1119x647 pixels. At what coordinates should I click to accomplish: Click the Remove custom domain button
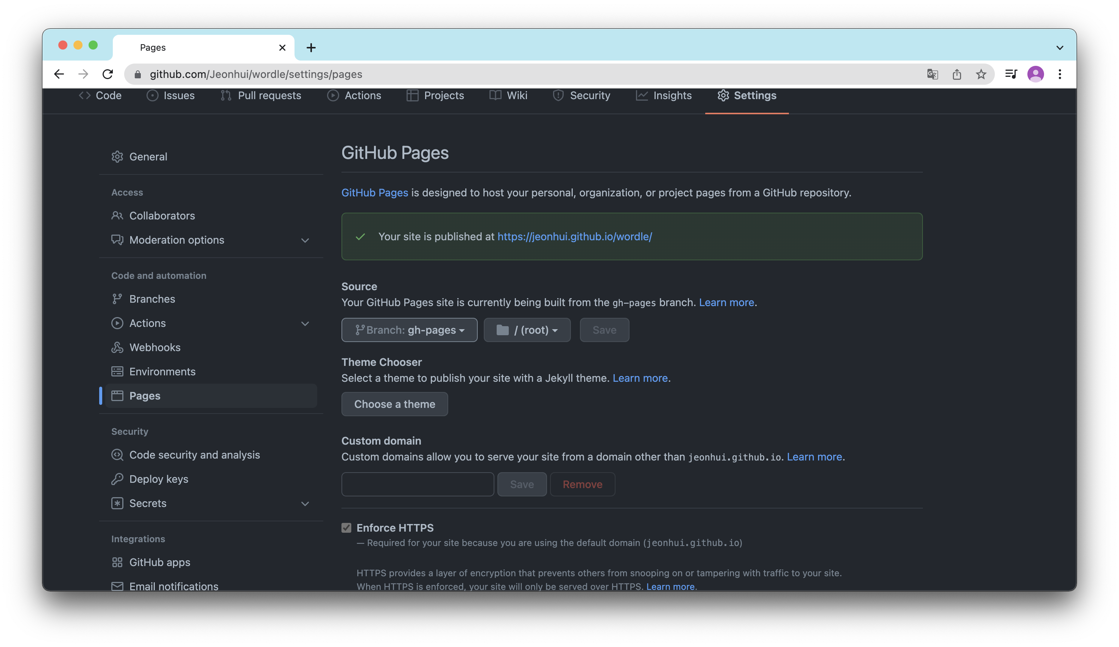pos(582,484)
